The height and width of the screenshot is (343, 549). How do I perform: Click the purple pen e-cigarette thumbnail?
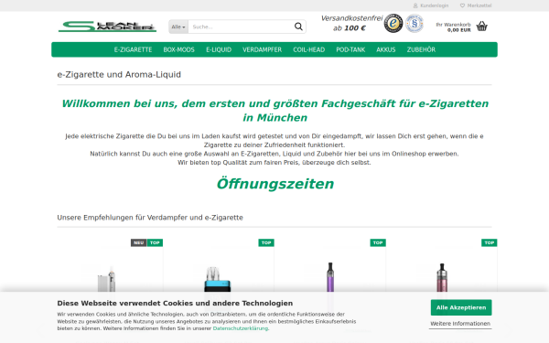click(330, 277)
